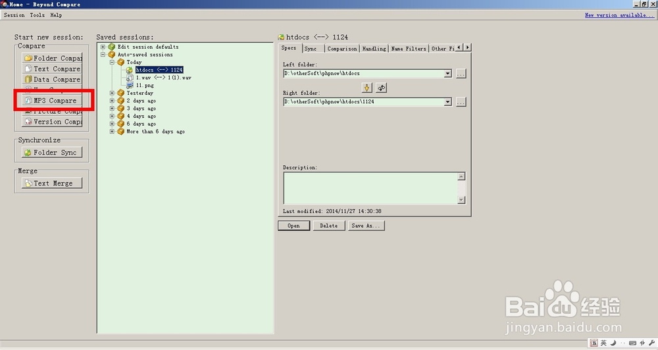Open the Tools menu
This screenshot has height=350, width=658.
37,15
